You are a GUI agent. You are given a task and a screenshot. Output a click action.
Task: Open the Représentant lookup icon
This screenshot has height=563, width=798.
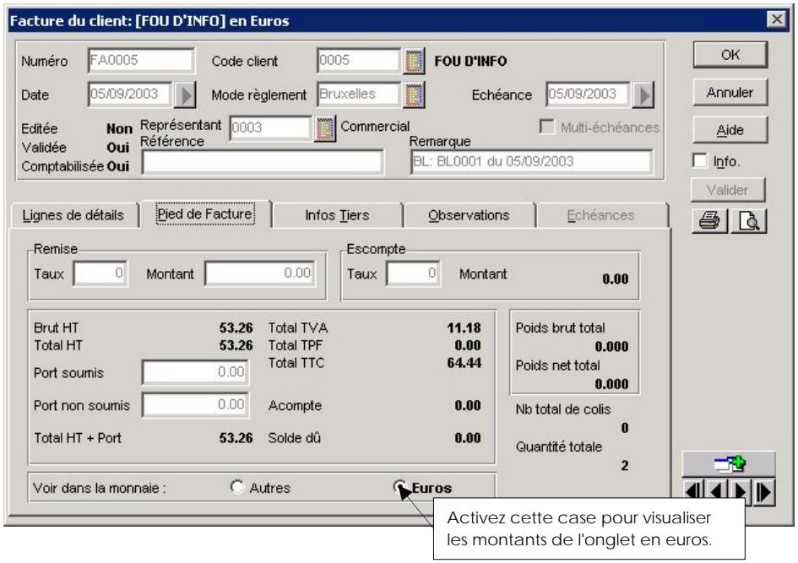point(325,128)
